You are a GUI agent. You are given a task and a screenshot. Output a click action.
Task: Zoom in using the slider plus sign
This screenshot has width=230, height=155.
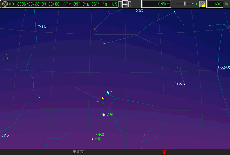[196, 4]
